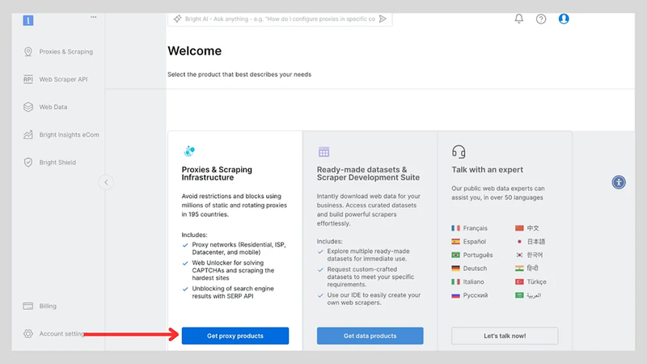Click the datasets table card icon
Viewport: 647px width, 364px height.
coord(324,152)
